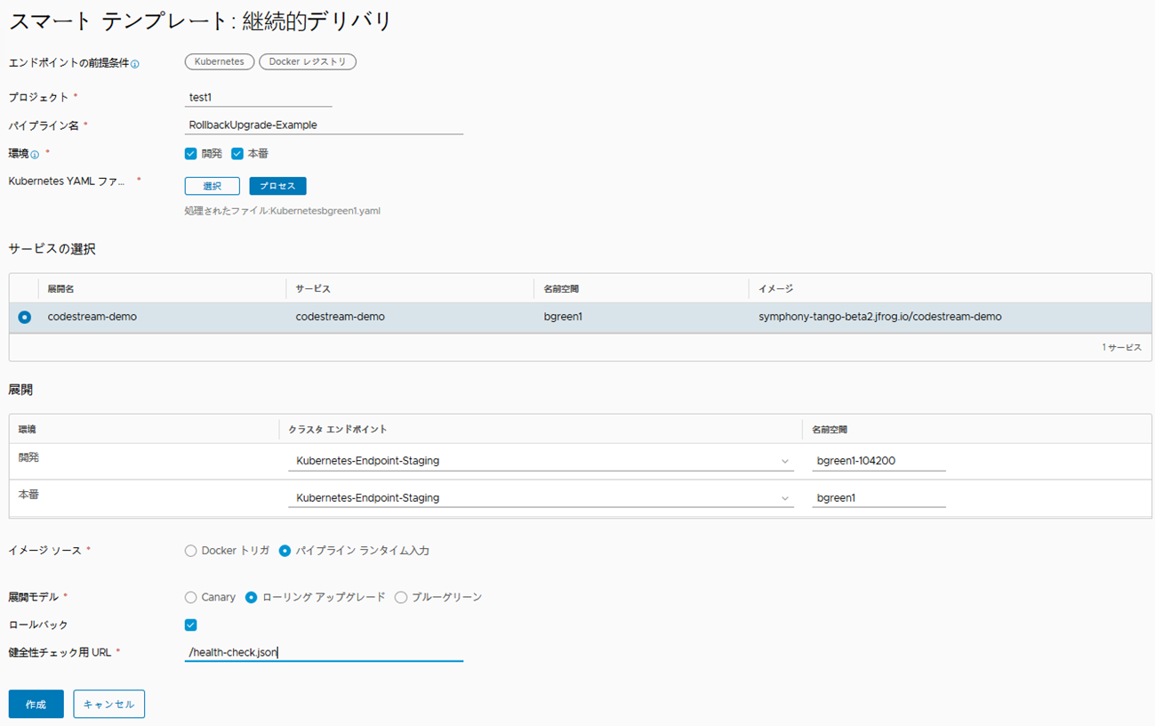Choose ブルーグリーン deployment model
Image resolution: width=1155 pixels, height=726 pixels.
click(x=401, y=597)
